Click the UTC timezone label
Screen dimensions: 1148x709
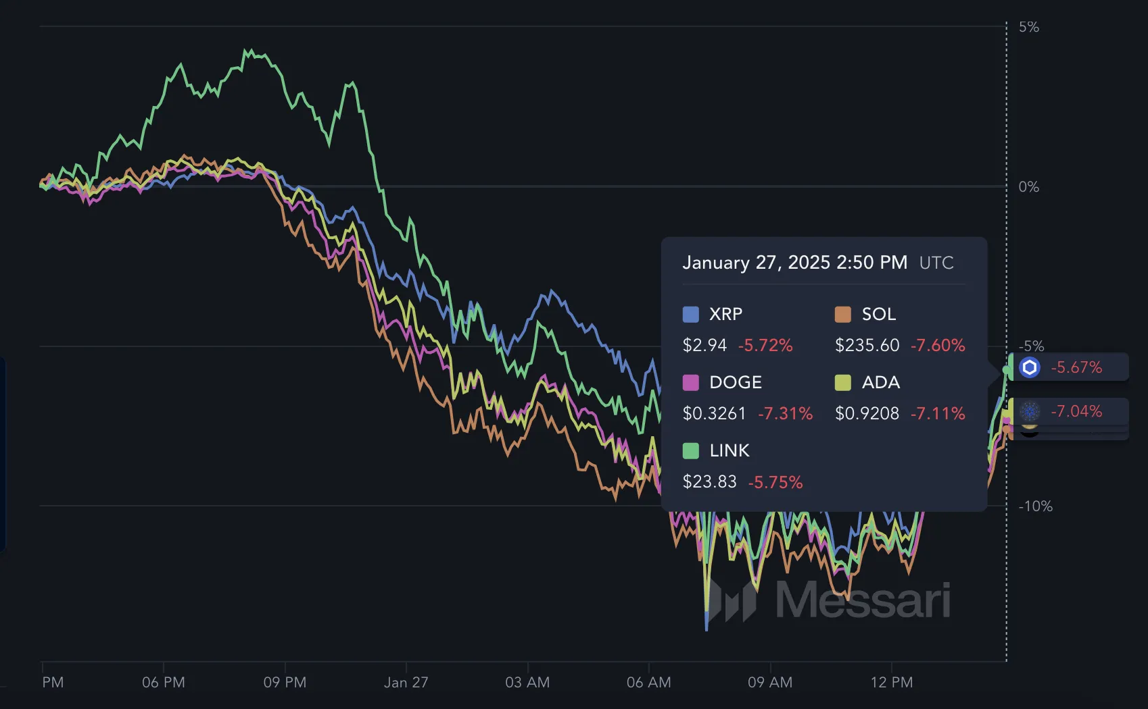936,263
